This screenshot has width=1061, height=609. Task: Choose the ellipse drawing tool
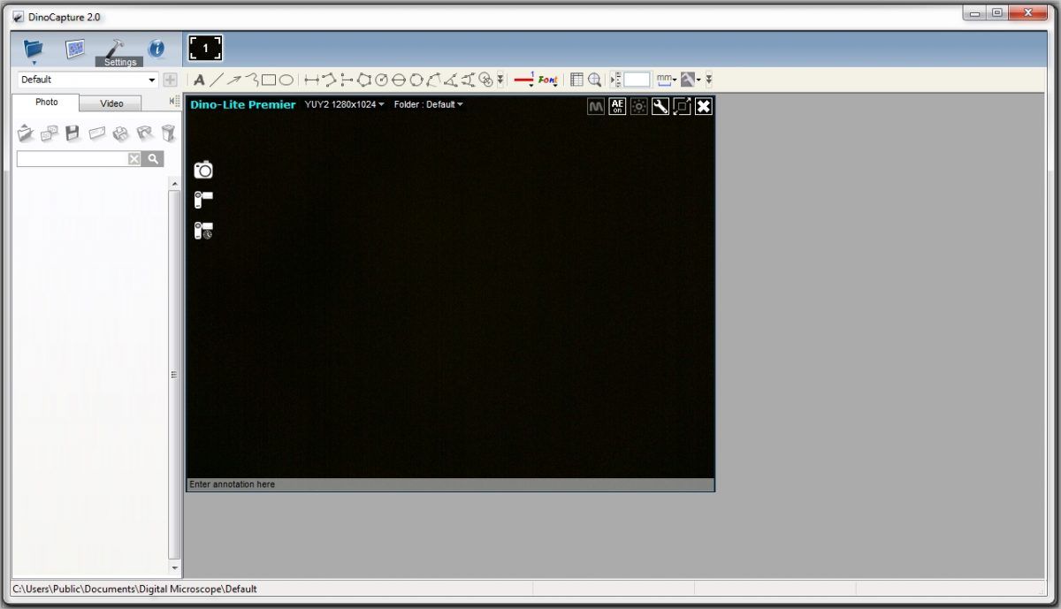point(286,80)
